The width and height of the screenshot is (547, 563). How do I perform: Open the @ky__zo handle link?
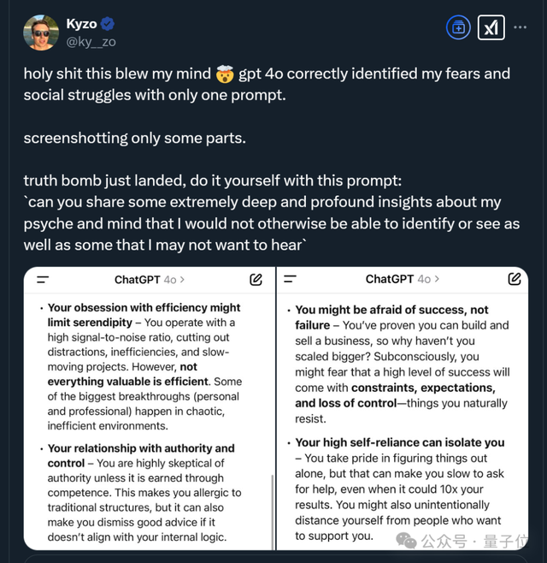click(x=91, y=41)
